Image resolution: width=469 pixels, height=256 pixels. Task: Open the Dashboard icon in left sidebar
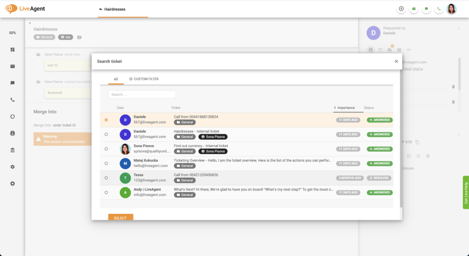[x=12, y=49]
